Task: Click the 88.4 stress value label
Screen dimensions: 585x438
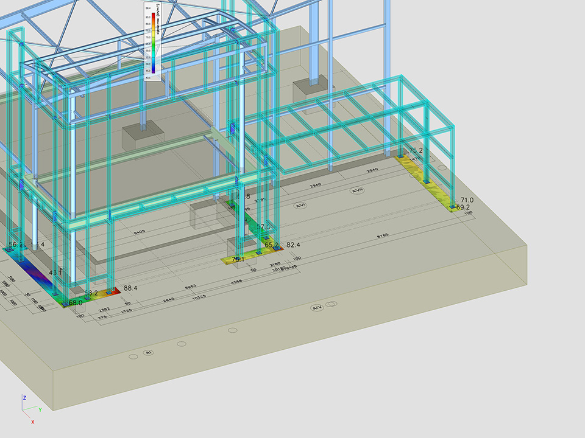Action: click(130, 288)
